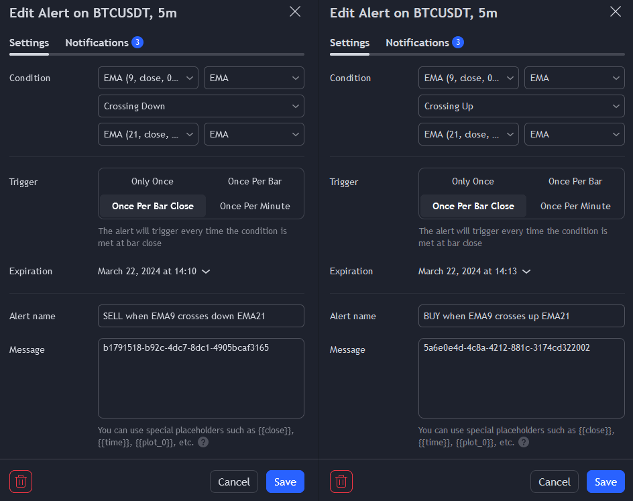This screenshot has height=501, width=633.
Task: Expand expiration March 22, 2024 at 14:13
Action: [x=474, y=271]
